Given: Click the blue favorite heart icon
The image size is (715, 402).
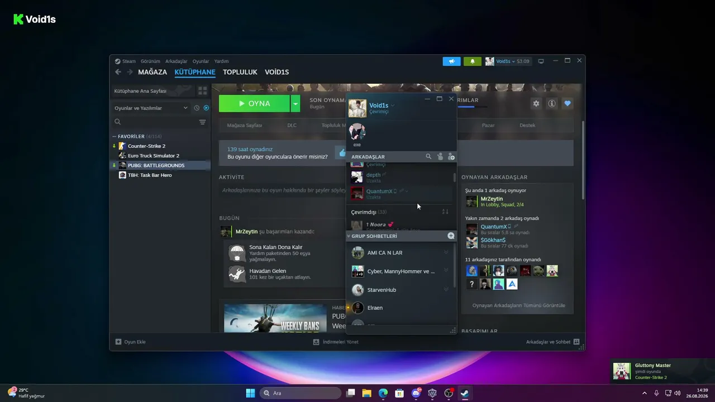Looking at the screenshot, I should pos(568,103).
